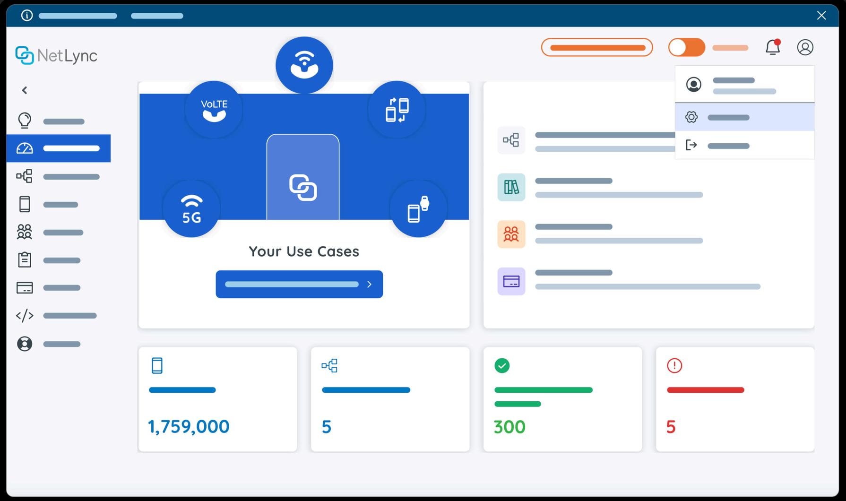Open the user profile avatar menu
The image size is (846, 501).
pyautogui.click(x=805, y=47)
